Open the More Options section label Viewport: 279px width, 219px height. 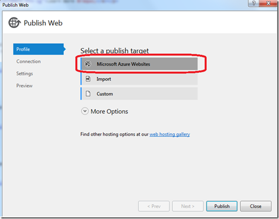[109, 112]
